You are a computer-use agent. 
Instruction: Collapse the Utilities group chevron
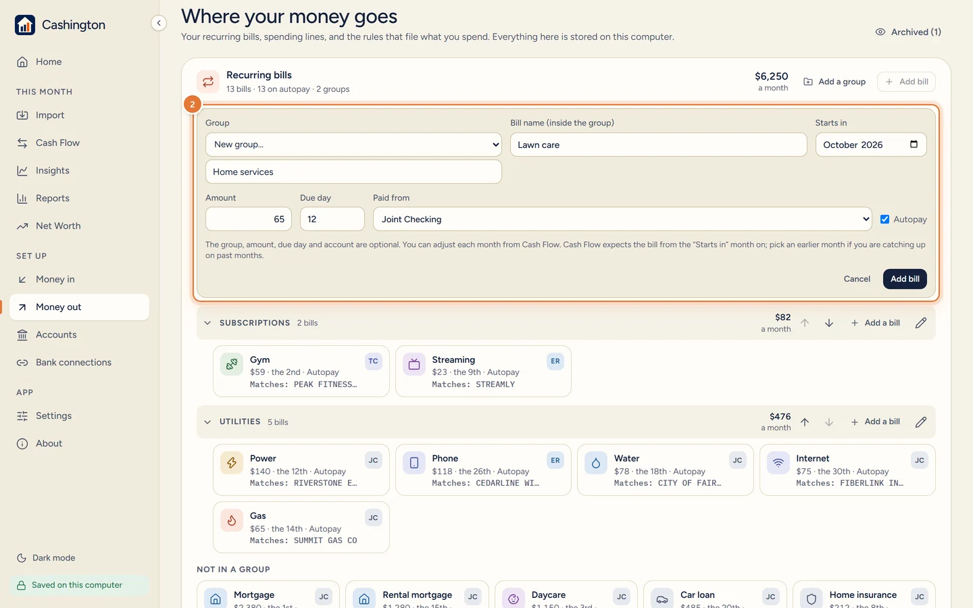pos(207,422)
